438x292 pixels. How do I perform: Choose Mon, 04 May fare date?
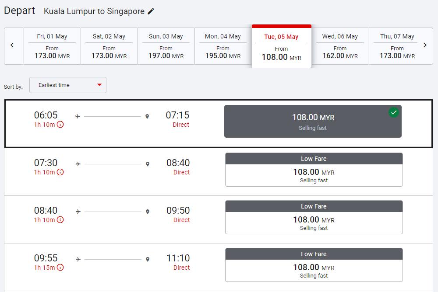pyautogui.click(x=223, y=46)
